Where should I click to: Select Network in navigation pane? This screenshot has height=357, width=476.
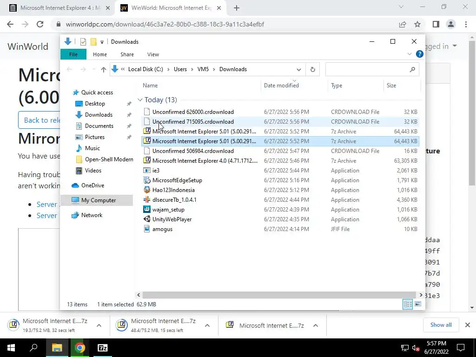(92, 215)
